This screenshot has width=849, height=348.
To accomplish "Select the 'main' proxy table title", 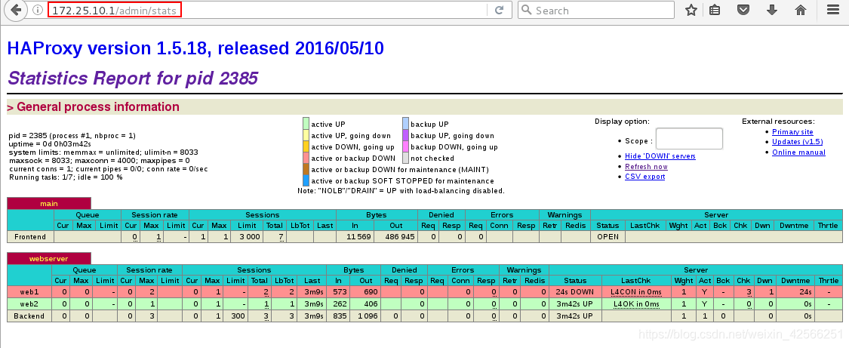I will click(x=49, y=204).
